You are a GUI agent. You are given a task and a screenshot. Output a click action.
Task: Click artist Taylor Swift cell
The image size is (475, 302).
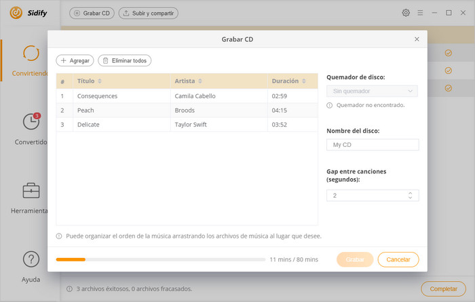(191, 124)
